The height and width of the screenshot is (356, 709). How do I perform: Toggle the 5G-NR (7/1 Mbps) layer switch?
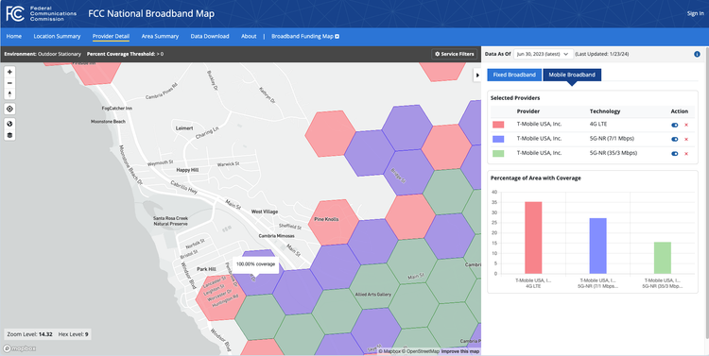point(675,139)
